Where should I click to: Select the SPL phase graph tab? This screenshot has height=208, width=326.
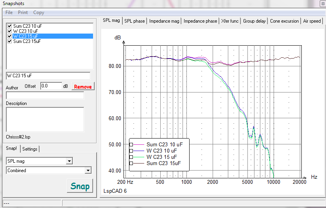pos(134,21)
